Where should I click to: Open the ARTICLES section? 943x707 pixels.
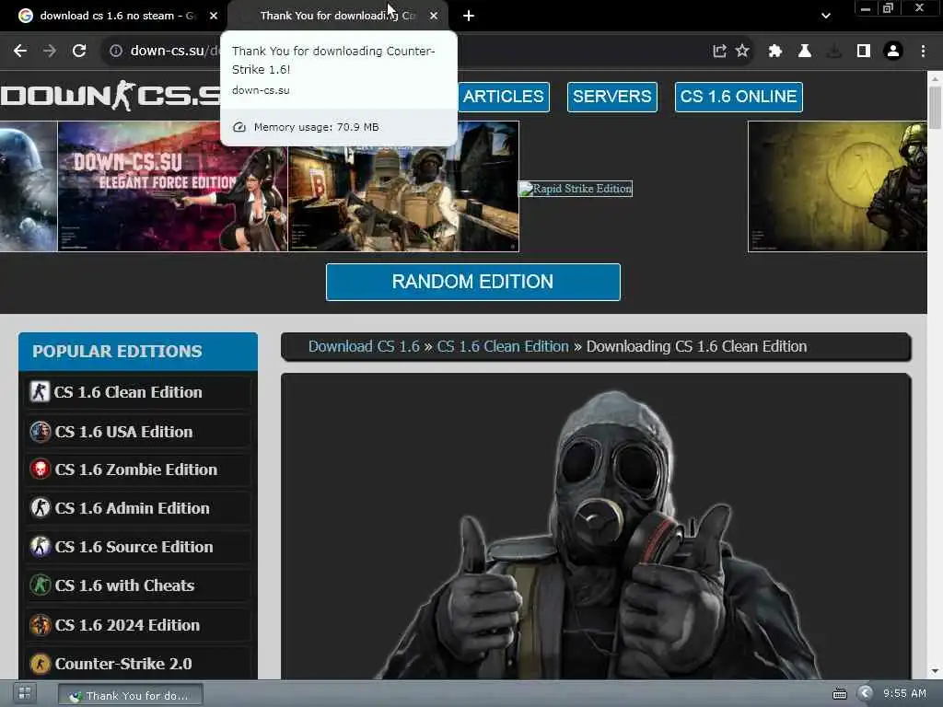pos(504,97)
